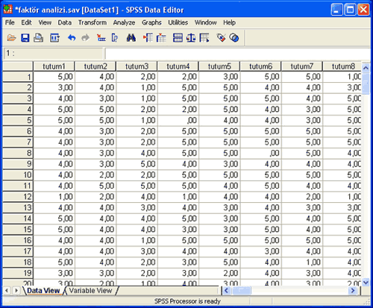Click the blue Undo arrow
Image resolution: width=373 pixels, height=308 pixels.
click(72, 38)
